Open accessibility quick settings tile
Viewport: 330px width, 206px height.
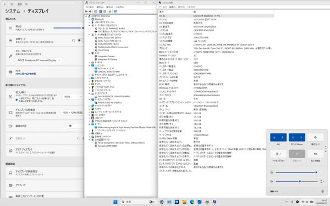(x=278, y=154)
